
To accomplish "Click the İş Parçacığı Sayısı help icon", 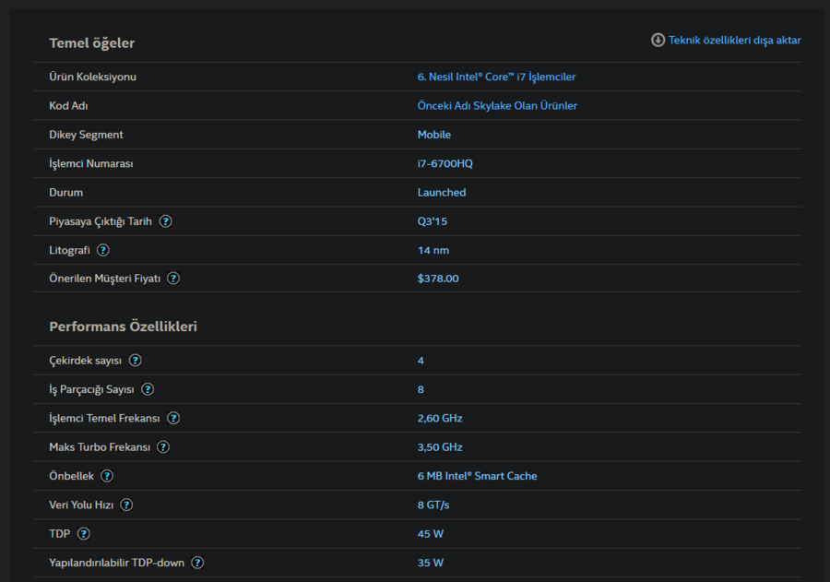I will (x=148, y=389).
